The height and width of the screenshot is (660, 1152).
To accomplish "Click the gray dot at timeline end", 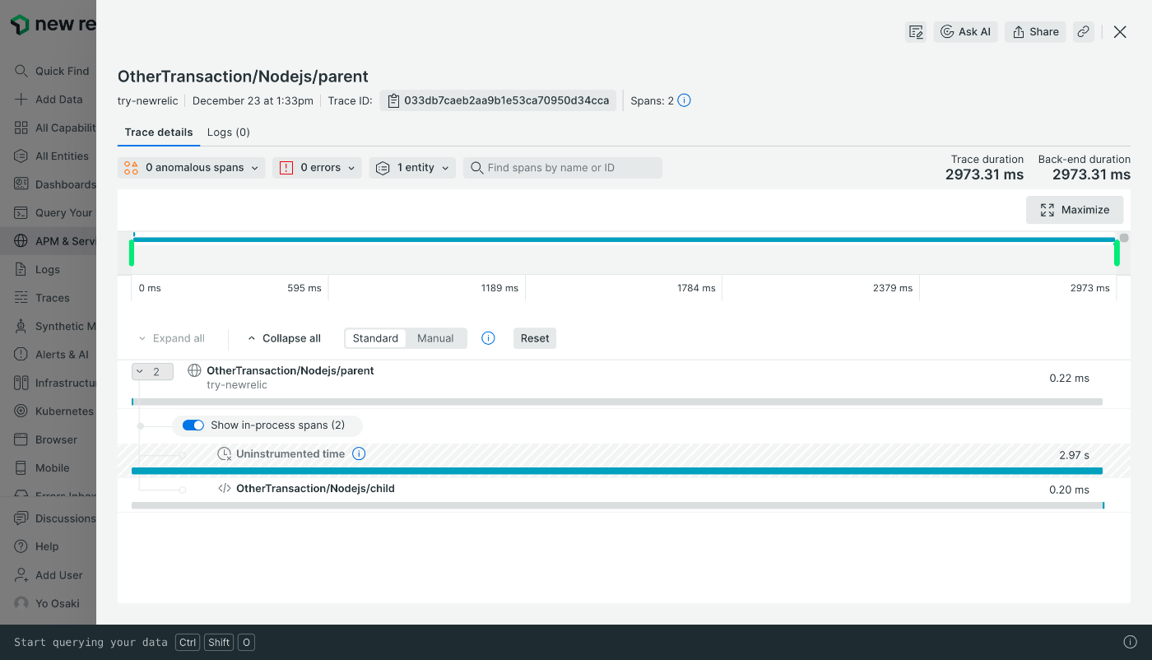I will pyautogui.click(x=1124, y=238).
